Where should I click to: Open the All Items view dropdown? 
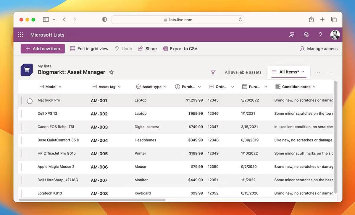click(302, 72)
